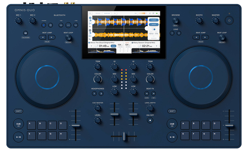Screen dimensions: 248x155
Task: Click the power button
Action: tap(229, 21)
